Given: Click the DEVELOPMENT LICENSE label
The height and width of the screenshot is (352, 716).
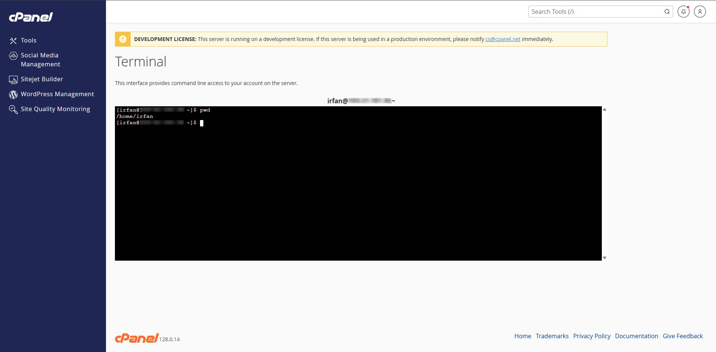Looking at the screenshot, I should pos(165,39).
